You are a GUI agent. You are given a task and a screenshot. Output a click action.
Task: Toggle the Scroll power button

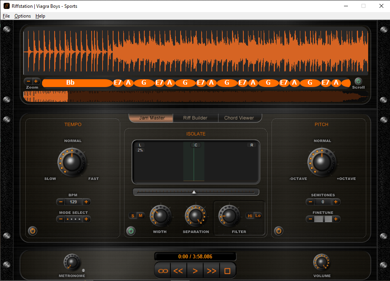tap(358, 81)
